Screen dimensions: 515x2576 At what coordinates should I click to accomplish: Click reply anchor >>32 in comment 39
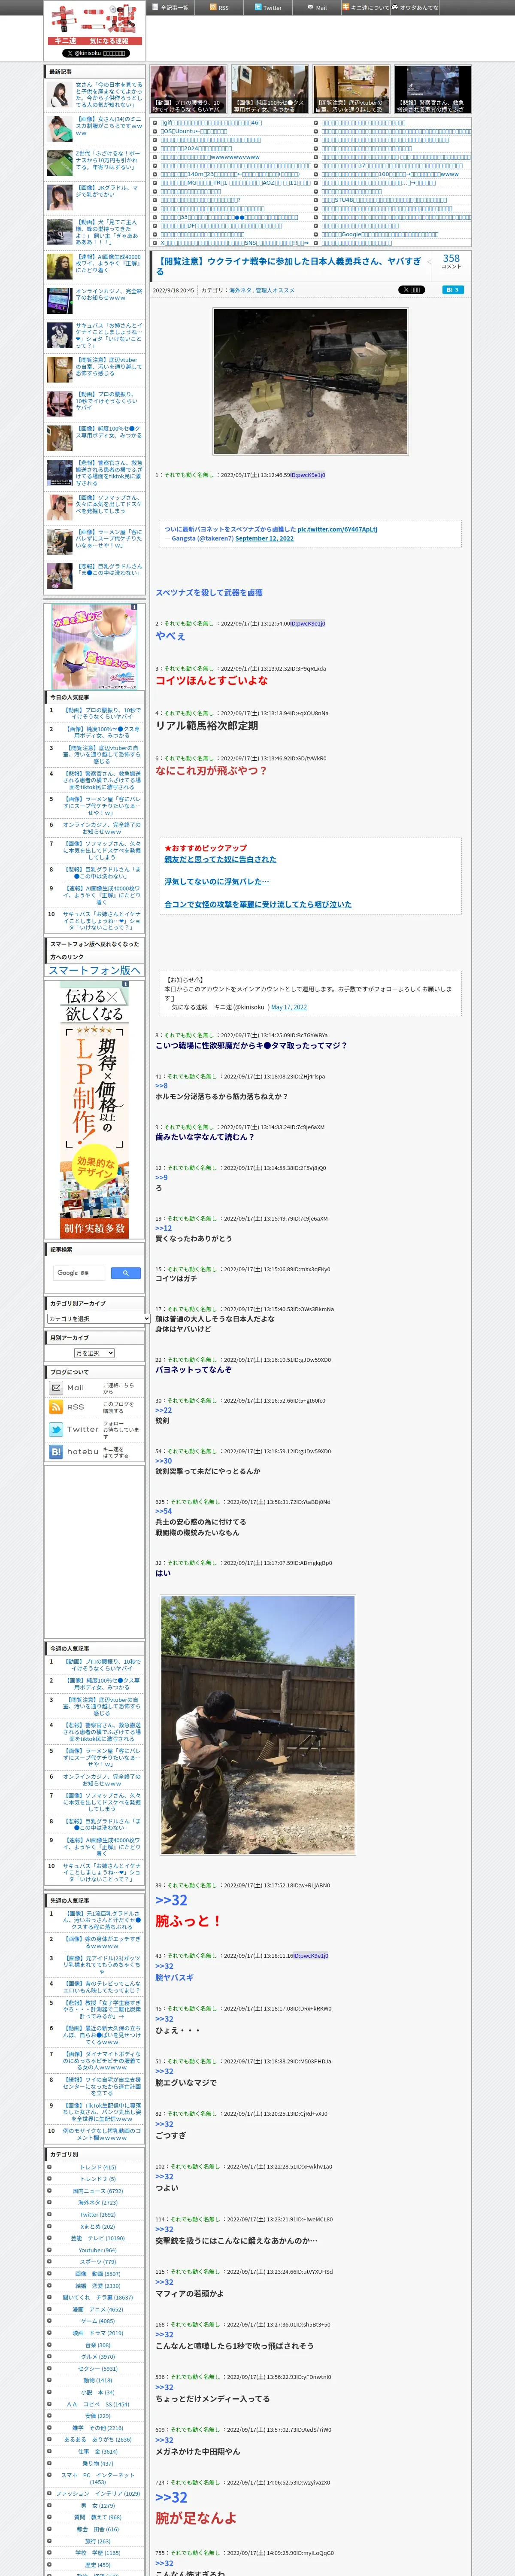[x=171, y=1900]
